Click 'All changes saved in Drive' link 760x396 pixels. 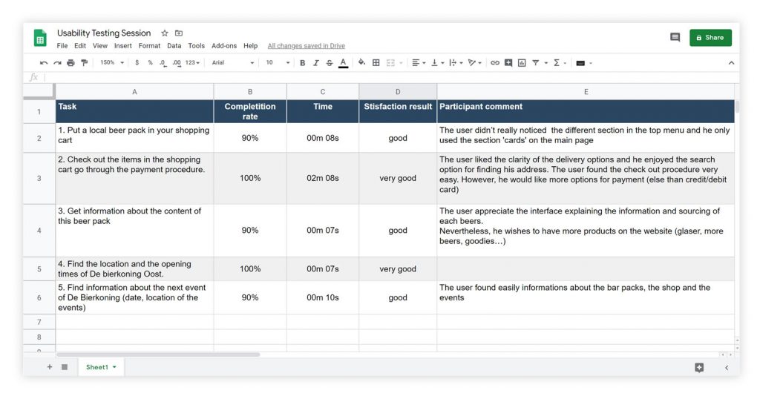click(x=306, y=46)
